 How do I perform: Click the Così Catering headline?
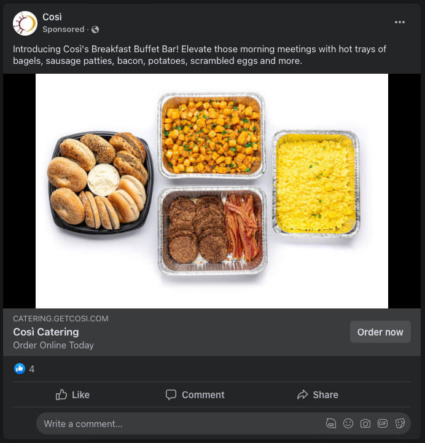(x=46, y=332)
